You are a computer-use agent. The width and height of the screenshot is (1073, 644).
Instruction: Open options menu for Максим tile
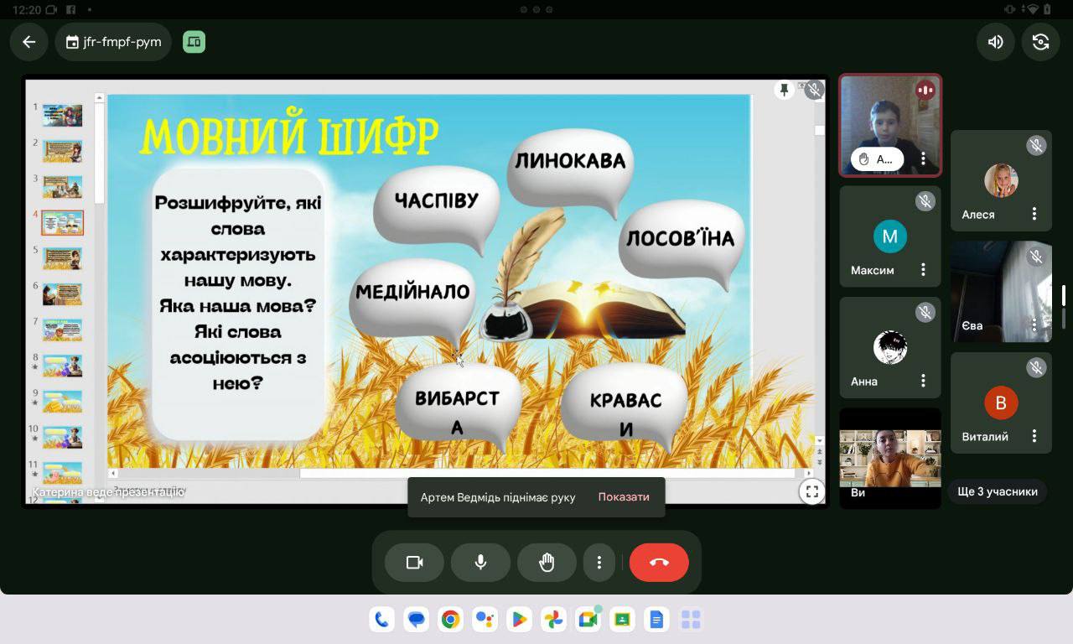(923, 270)
